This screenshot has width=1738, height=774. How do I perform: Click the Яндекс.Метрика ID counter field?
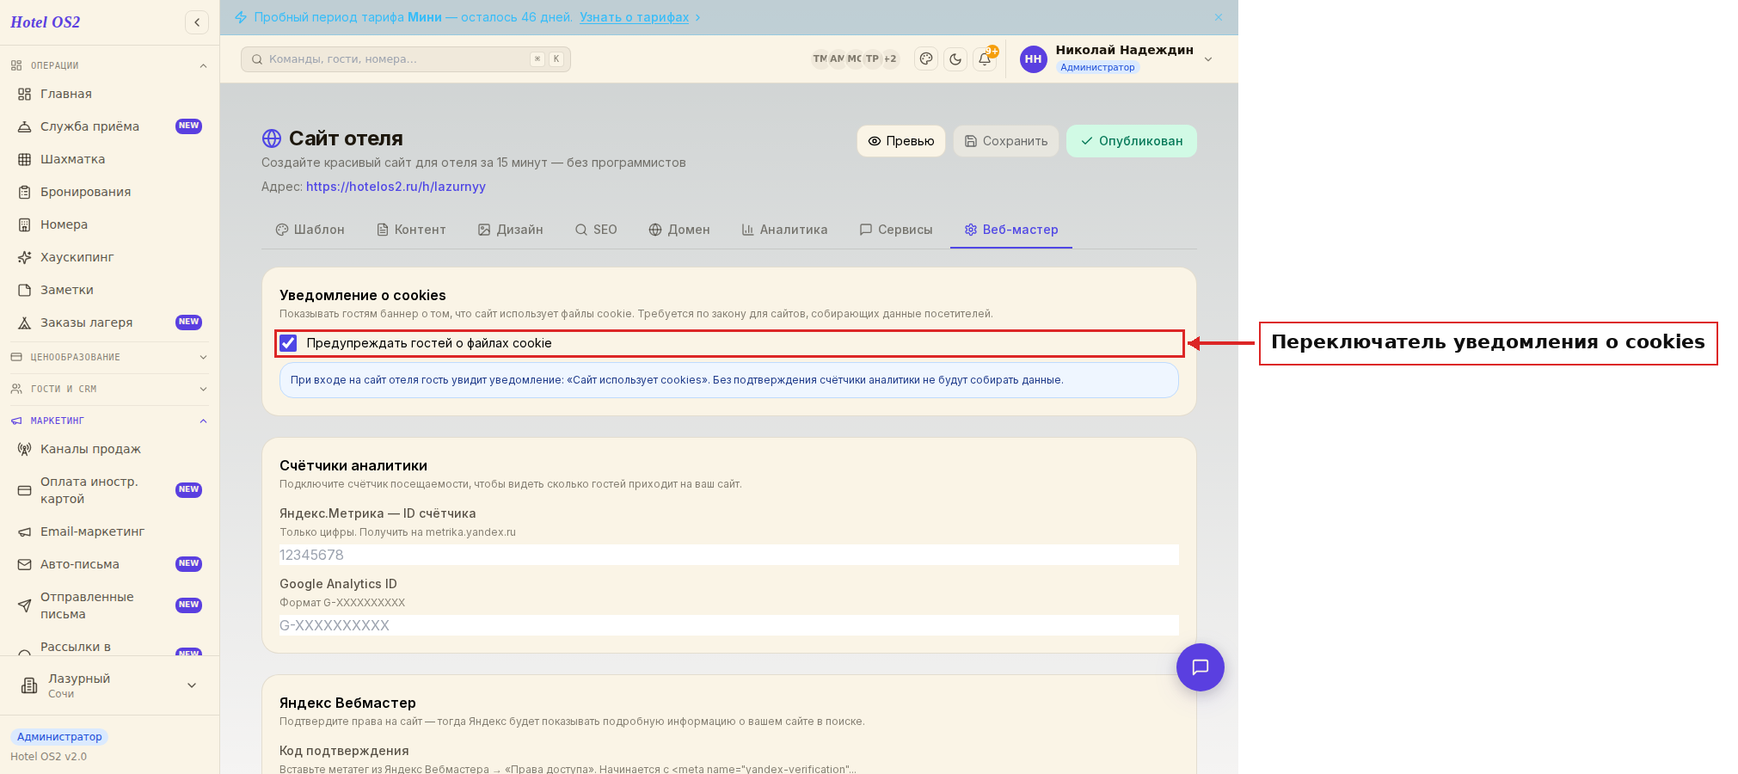[729, 555]
